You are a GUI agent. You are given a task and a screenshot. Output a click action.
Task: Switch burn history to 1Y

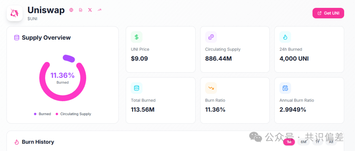click(x=318, y=142)
